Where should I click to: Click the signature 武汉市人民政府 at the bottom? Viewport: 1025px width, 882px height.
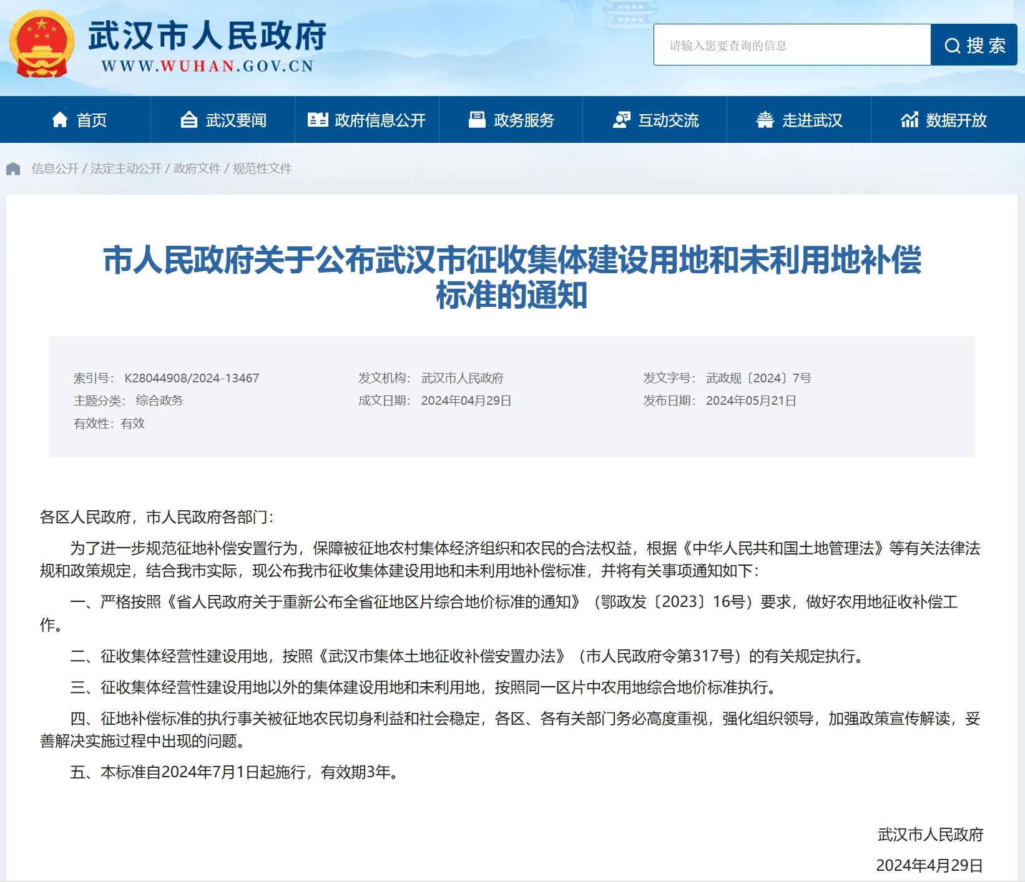coord(930,835)
